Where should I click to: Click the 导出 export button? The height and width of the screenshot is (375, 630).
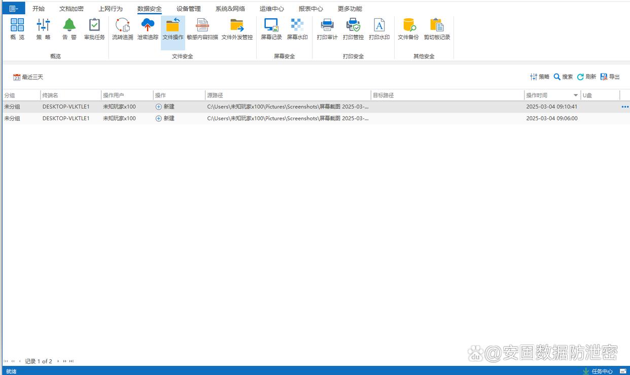pos(610,77)
